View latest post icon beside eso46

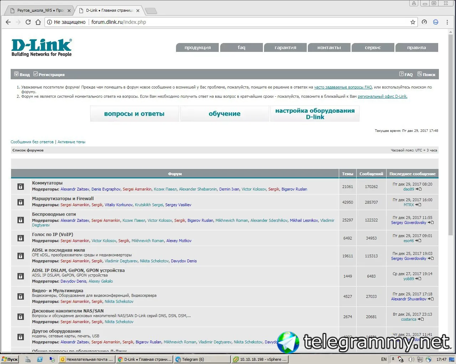point(418,241)
